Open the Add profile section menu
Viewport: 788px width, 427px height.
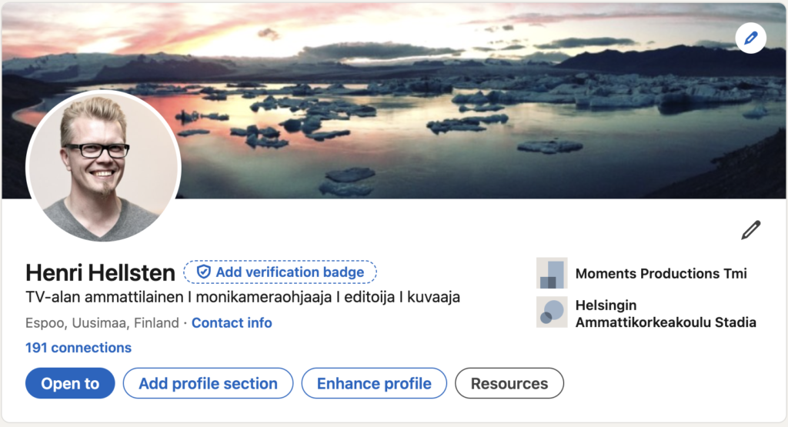pos(208,383)
